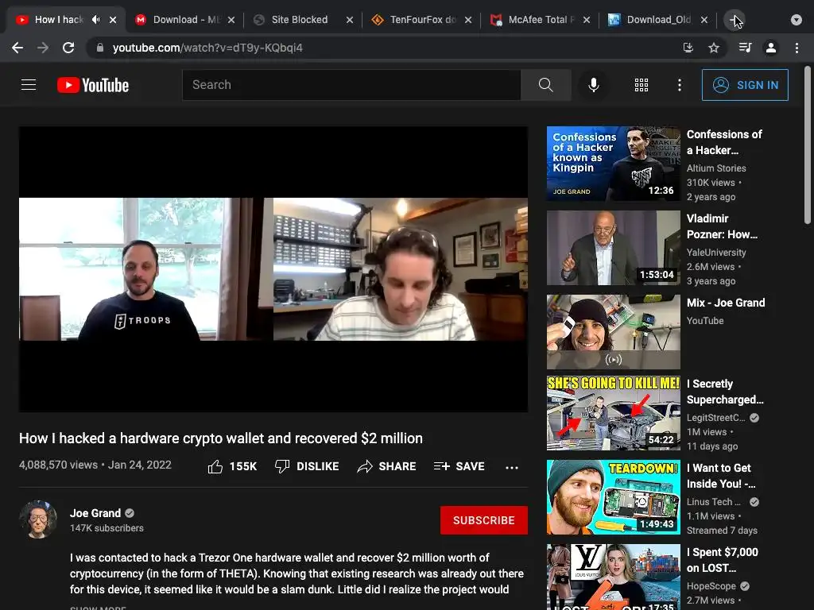Viewport: 814px width, 610px height.
Task: Click the SIGN IN button
Action: [x=745, y=85]
